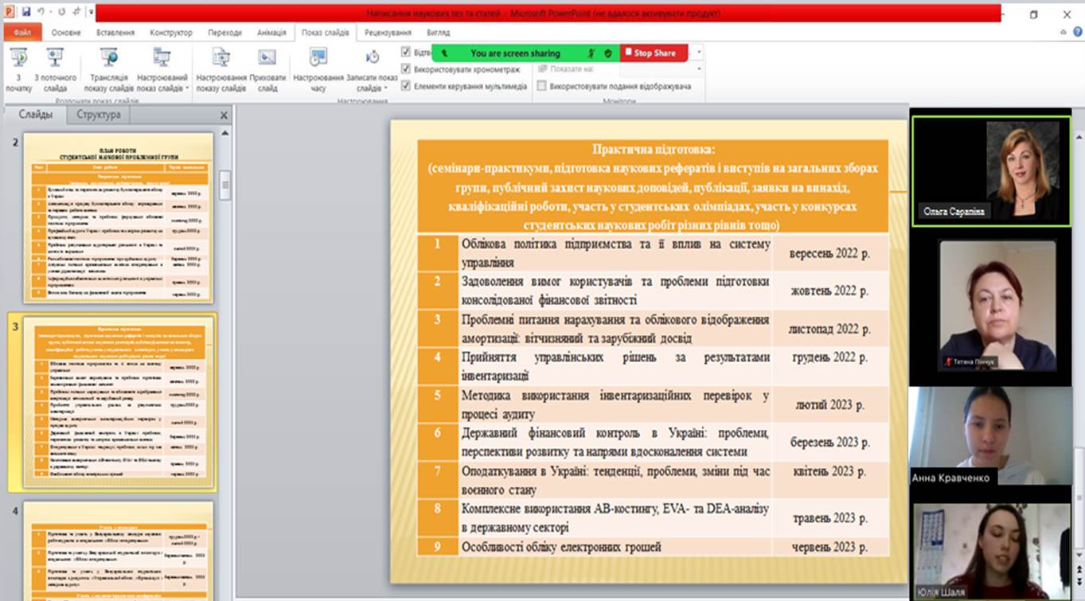Screen dimensions: 1085x601
Task: Toggle 'Елементи керування мультимедіа' checkbox
Action: point(407,86)
